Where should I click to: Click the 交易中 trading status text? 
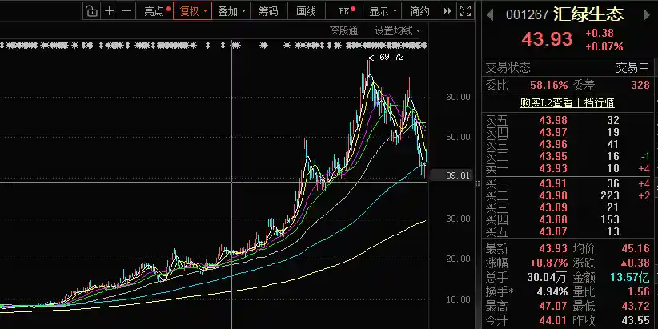[633, 67]
